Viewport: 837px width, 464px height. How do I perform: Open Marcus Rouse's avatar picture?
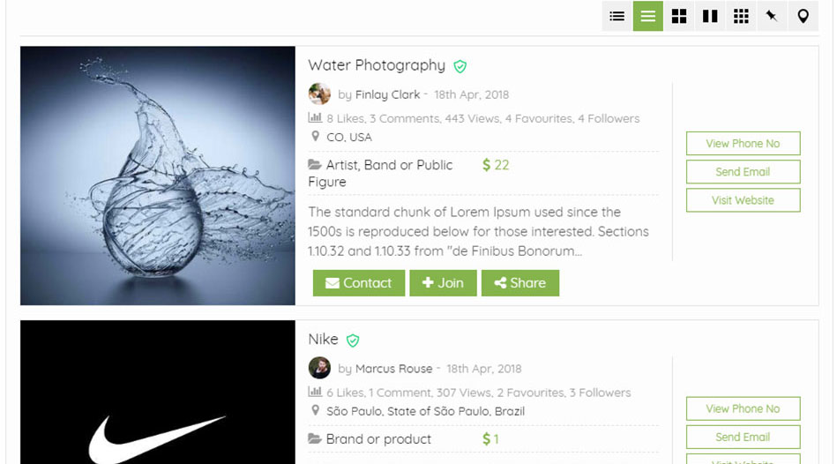coord(319,368)
